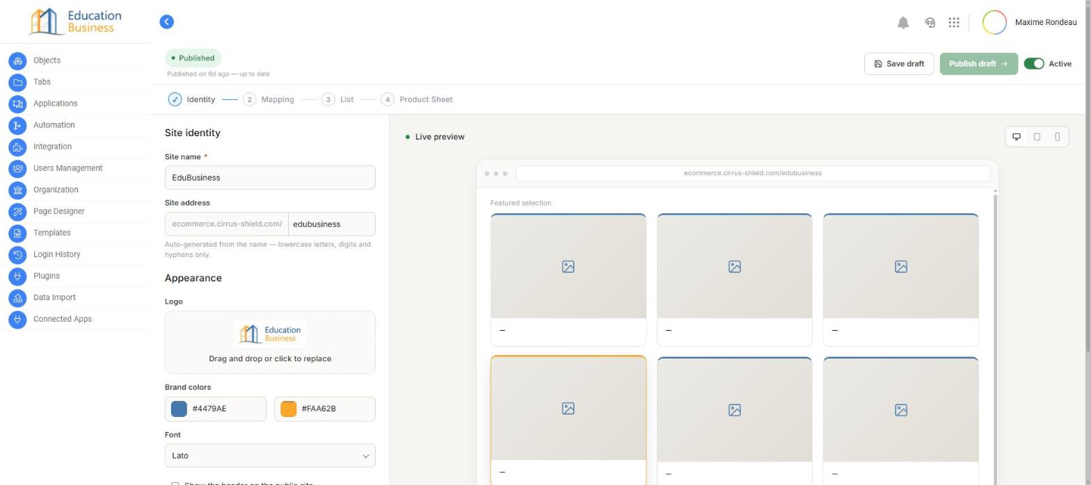The height and width of the screenshot is (485, 1091).
Task: Open the apps grid launcher
Action: (954, 22)
